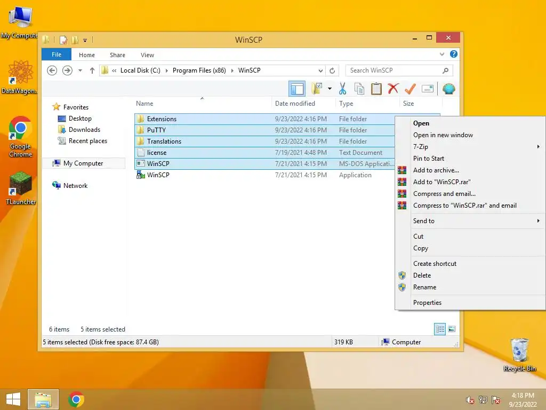Screen dimensions: 546x410
Task: Refresh the WinSCP folder view
Action: [x=332, y=71]
